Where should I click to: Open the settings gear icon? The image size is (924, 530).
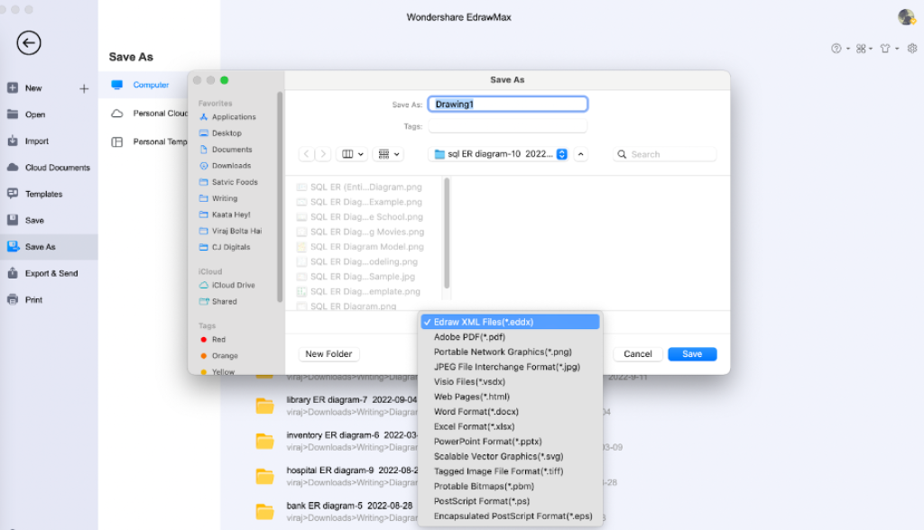(x=912, y=49)
